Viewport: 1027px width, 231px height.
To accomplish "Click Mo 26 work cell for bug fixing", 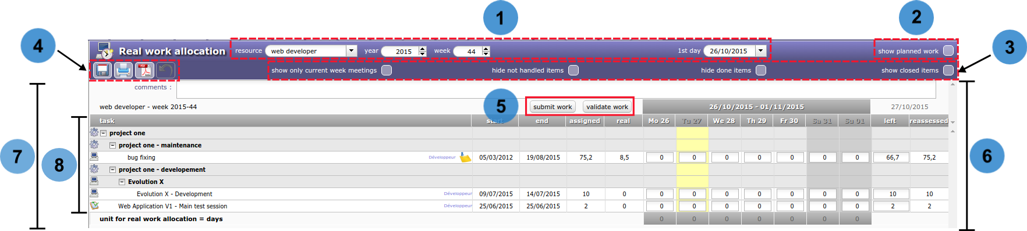I will click(660, 157).
